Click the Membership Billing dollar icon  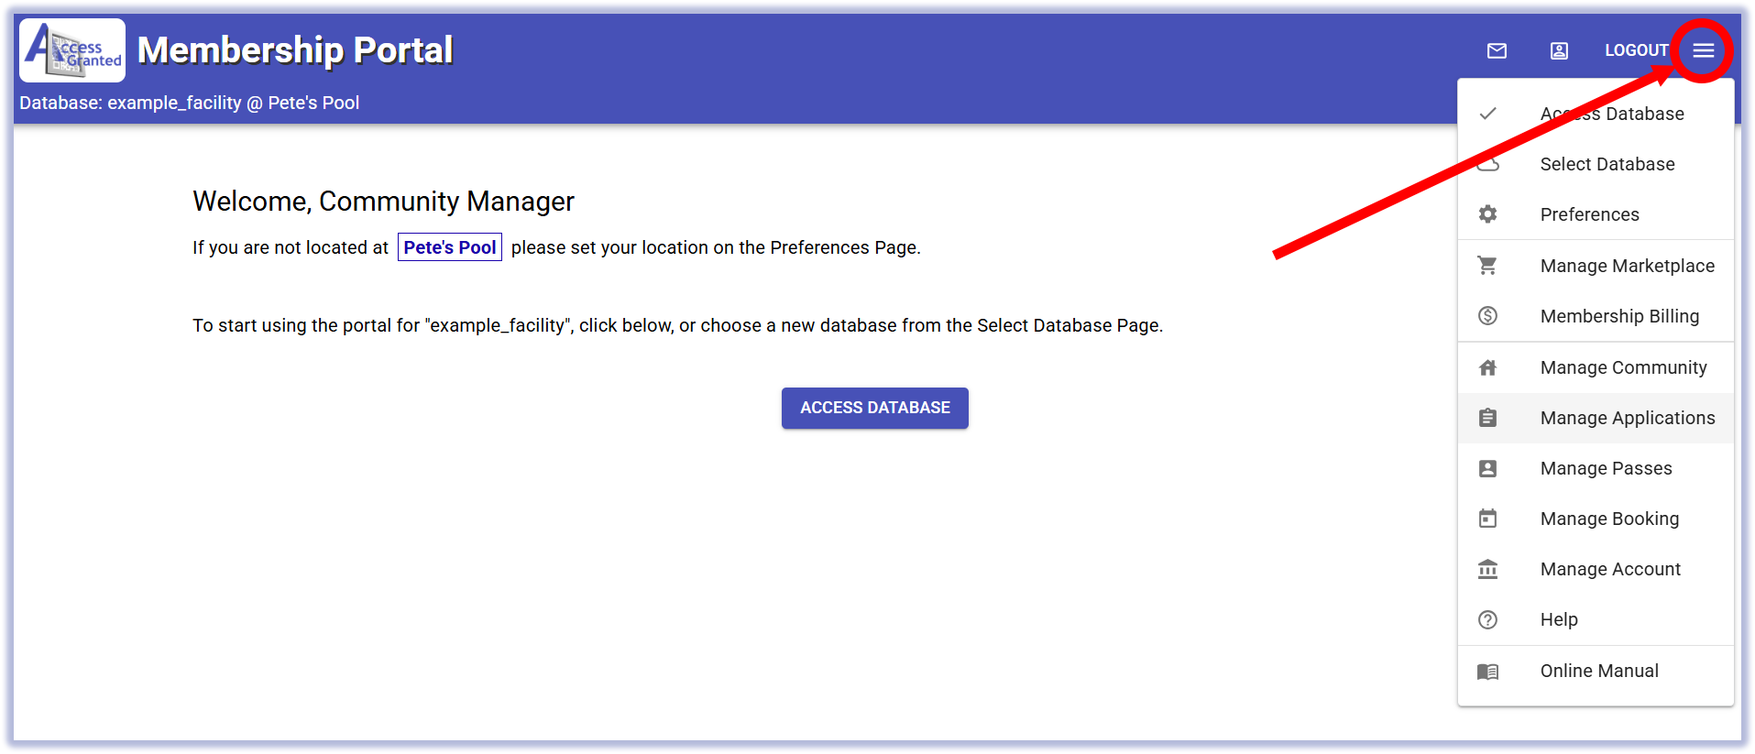coord(1487,316)
